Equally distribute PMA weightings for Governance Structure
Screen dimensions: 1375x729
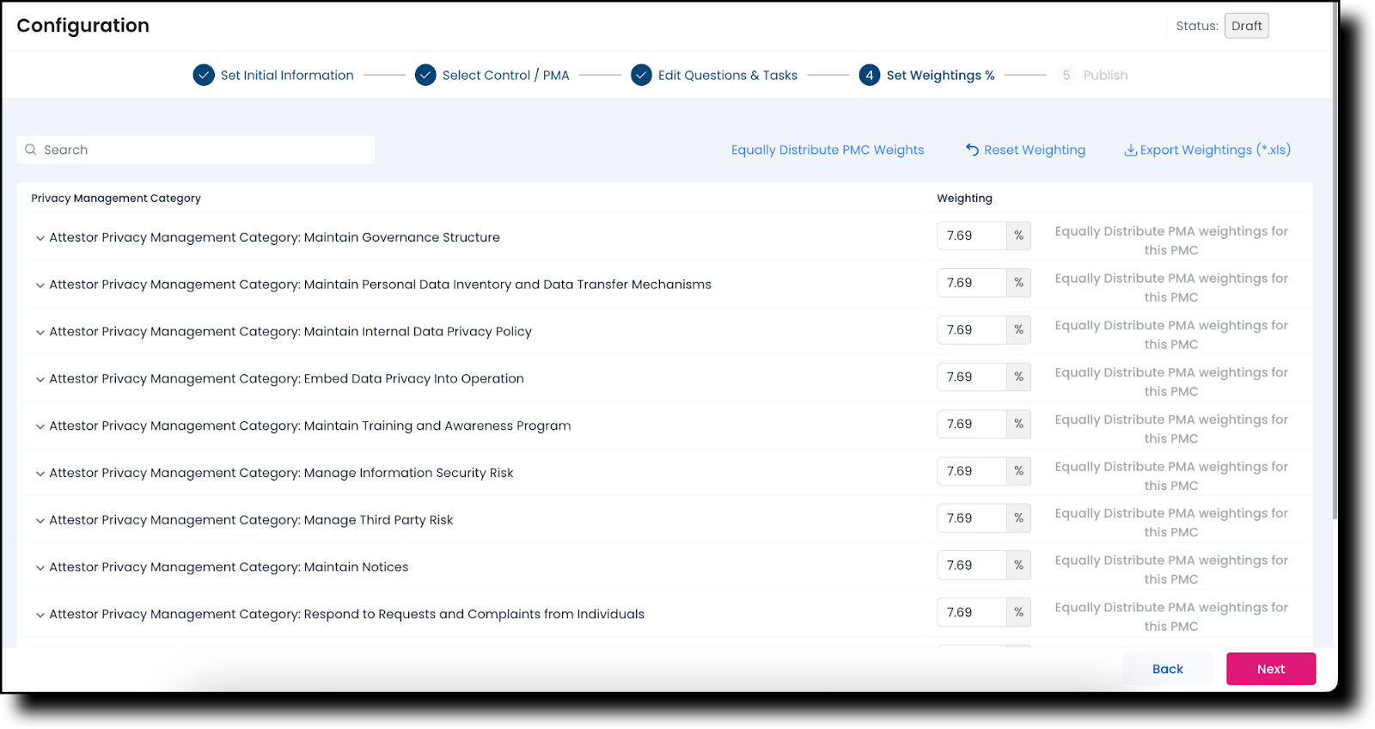point(1171,241)
